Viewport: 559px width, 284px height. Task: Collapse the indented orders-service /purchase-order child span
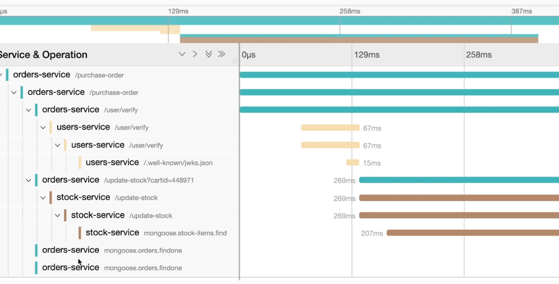point(14,93)
